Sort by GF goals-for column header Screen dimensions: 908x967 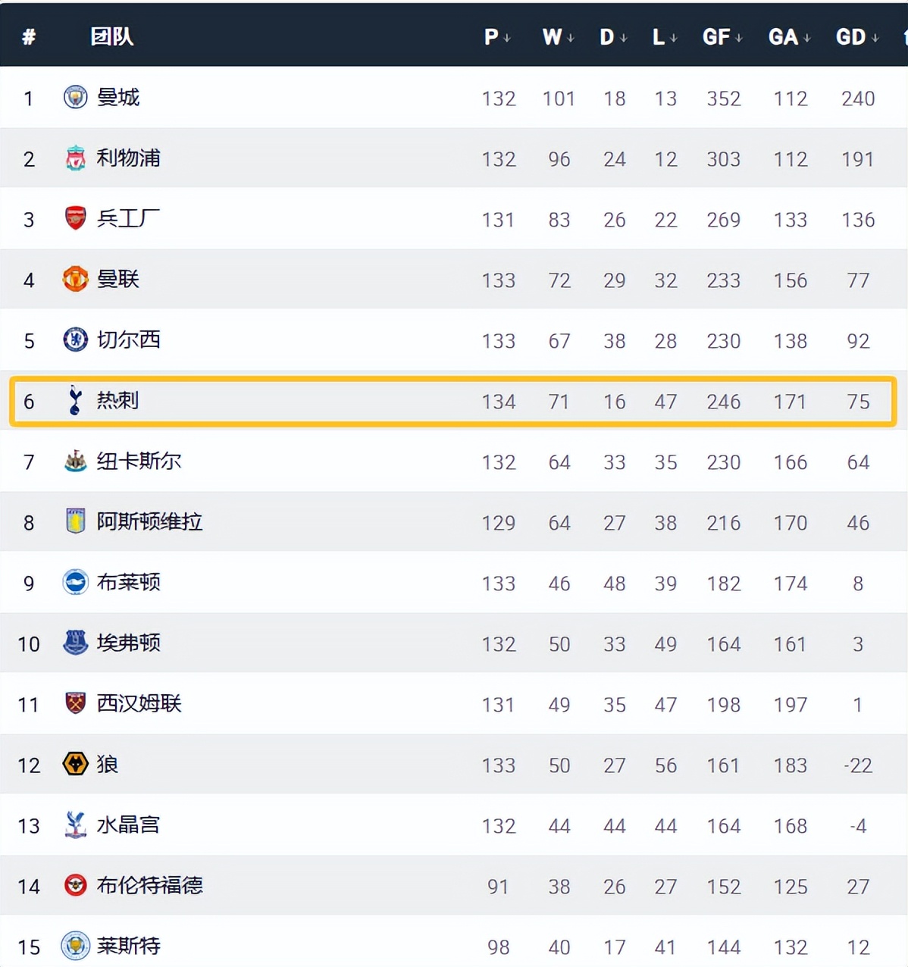coord(722,37)
